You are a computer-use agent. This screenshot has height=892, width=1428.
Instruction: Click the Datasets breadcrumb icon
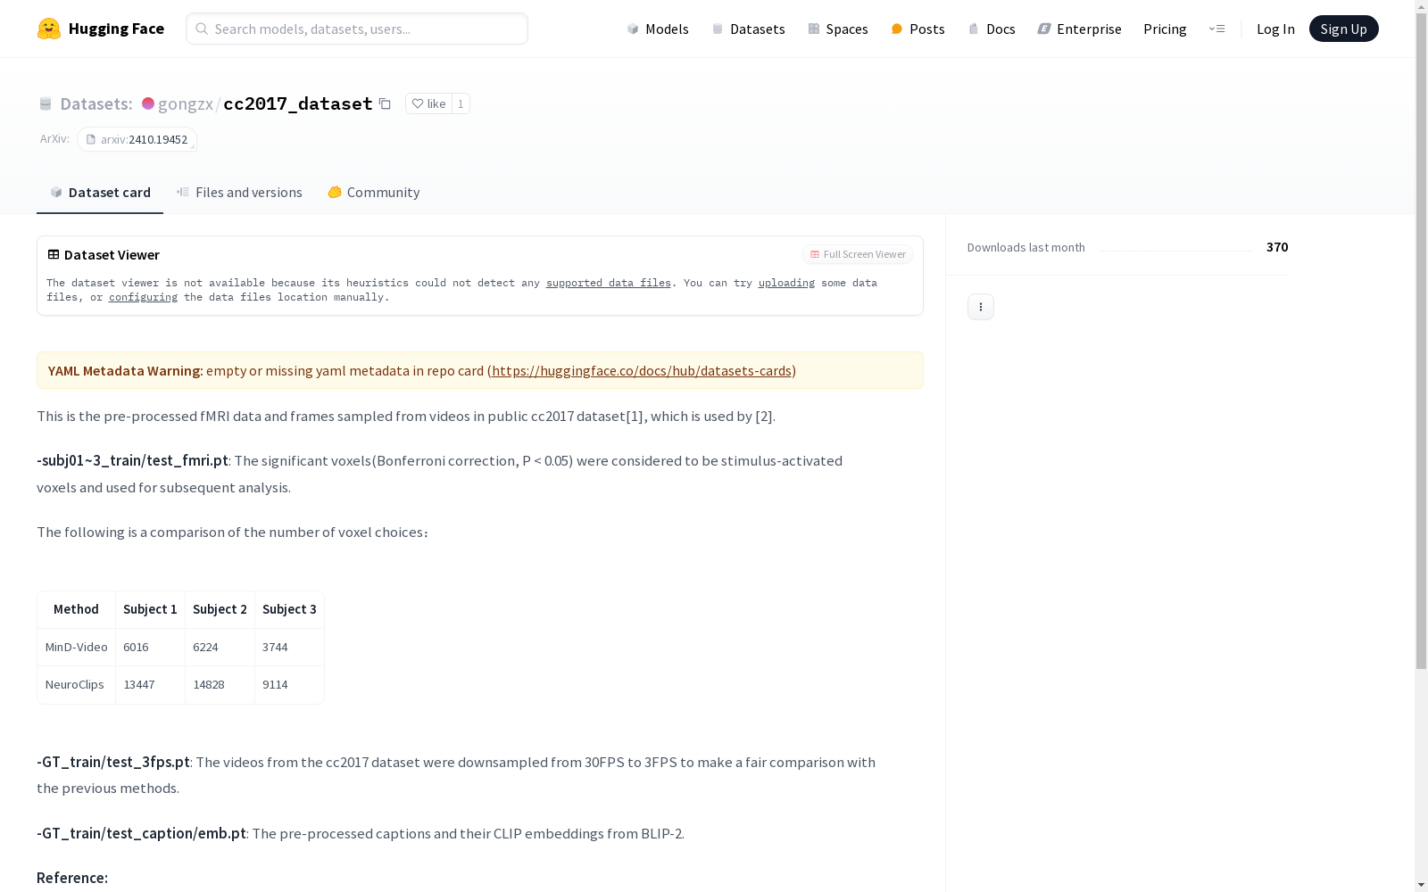coord(46,103)
